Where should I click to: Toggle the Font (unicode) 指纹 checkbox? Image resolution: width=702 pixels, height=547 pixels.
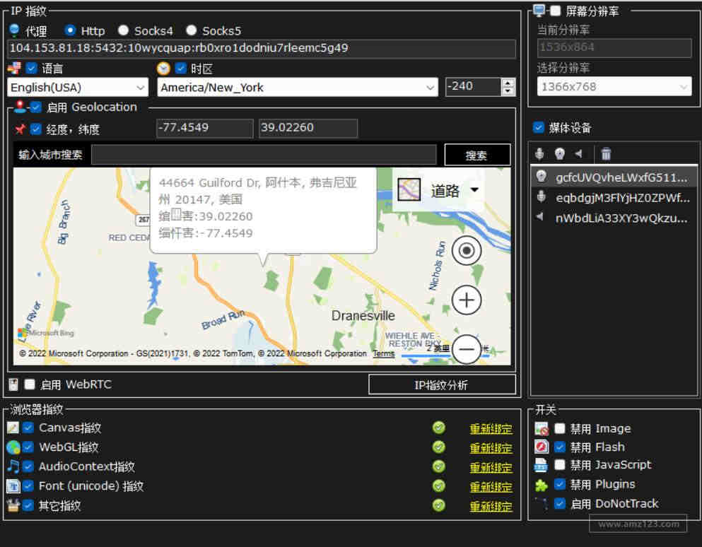pos(28,486)
